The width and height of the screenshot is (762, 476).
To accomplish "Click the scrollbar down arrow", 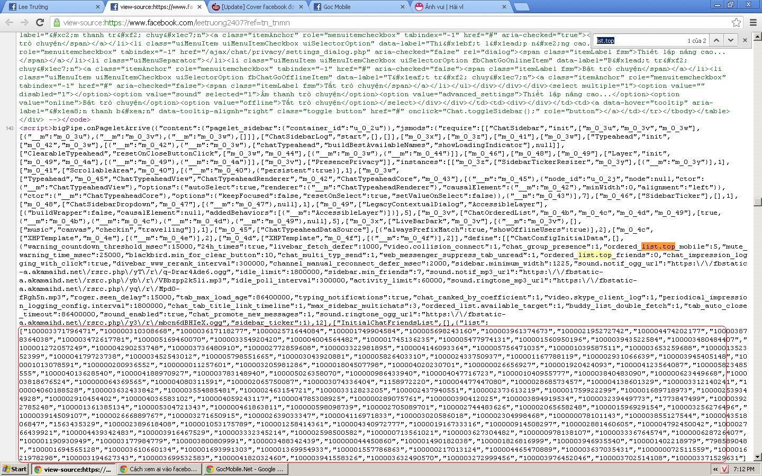I will click(x=757, y=457).
